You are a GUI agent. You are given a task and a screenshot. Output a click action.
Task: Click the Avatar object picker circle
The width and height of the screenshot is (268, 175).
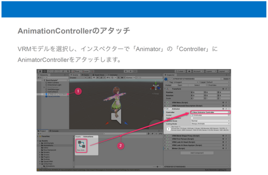(x=229, y=115)
